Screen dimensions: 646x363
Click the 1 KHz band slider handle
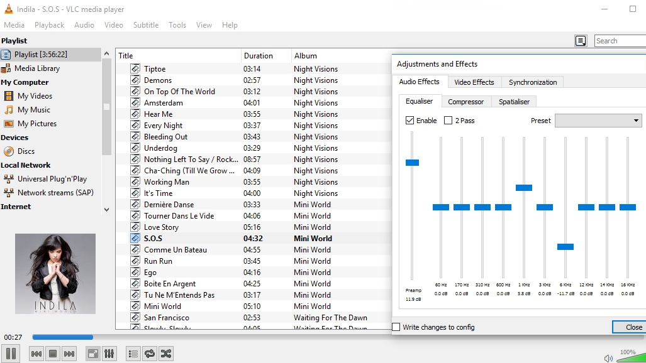(523, 188)
